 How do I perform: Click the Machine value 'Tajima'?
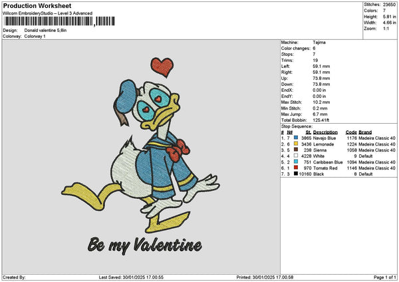pyautogui.click(x=319, y=43)
